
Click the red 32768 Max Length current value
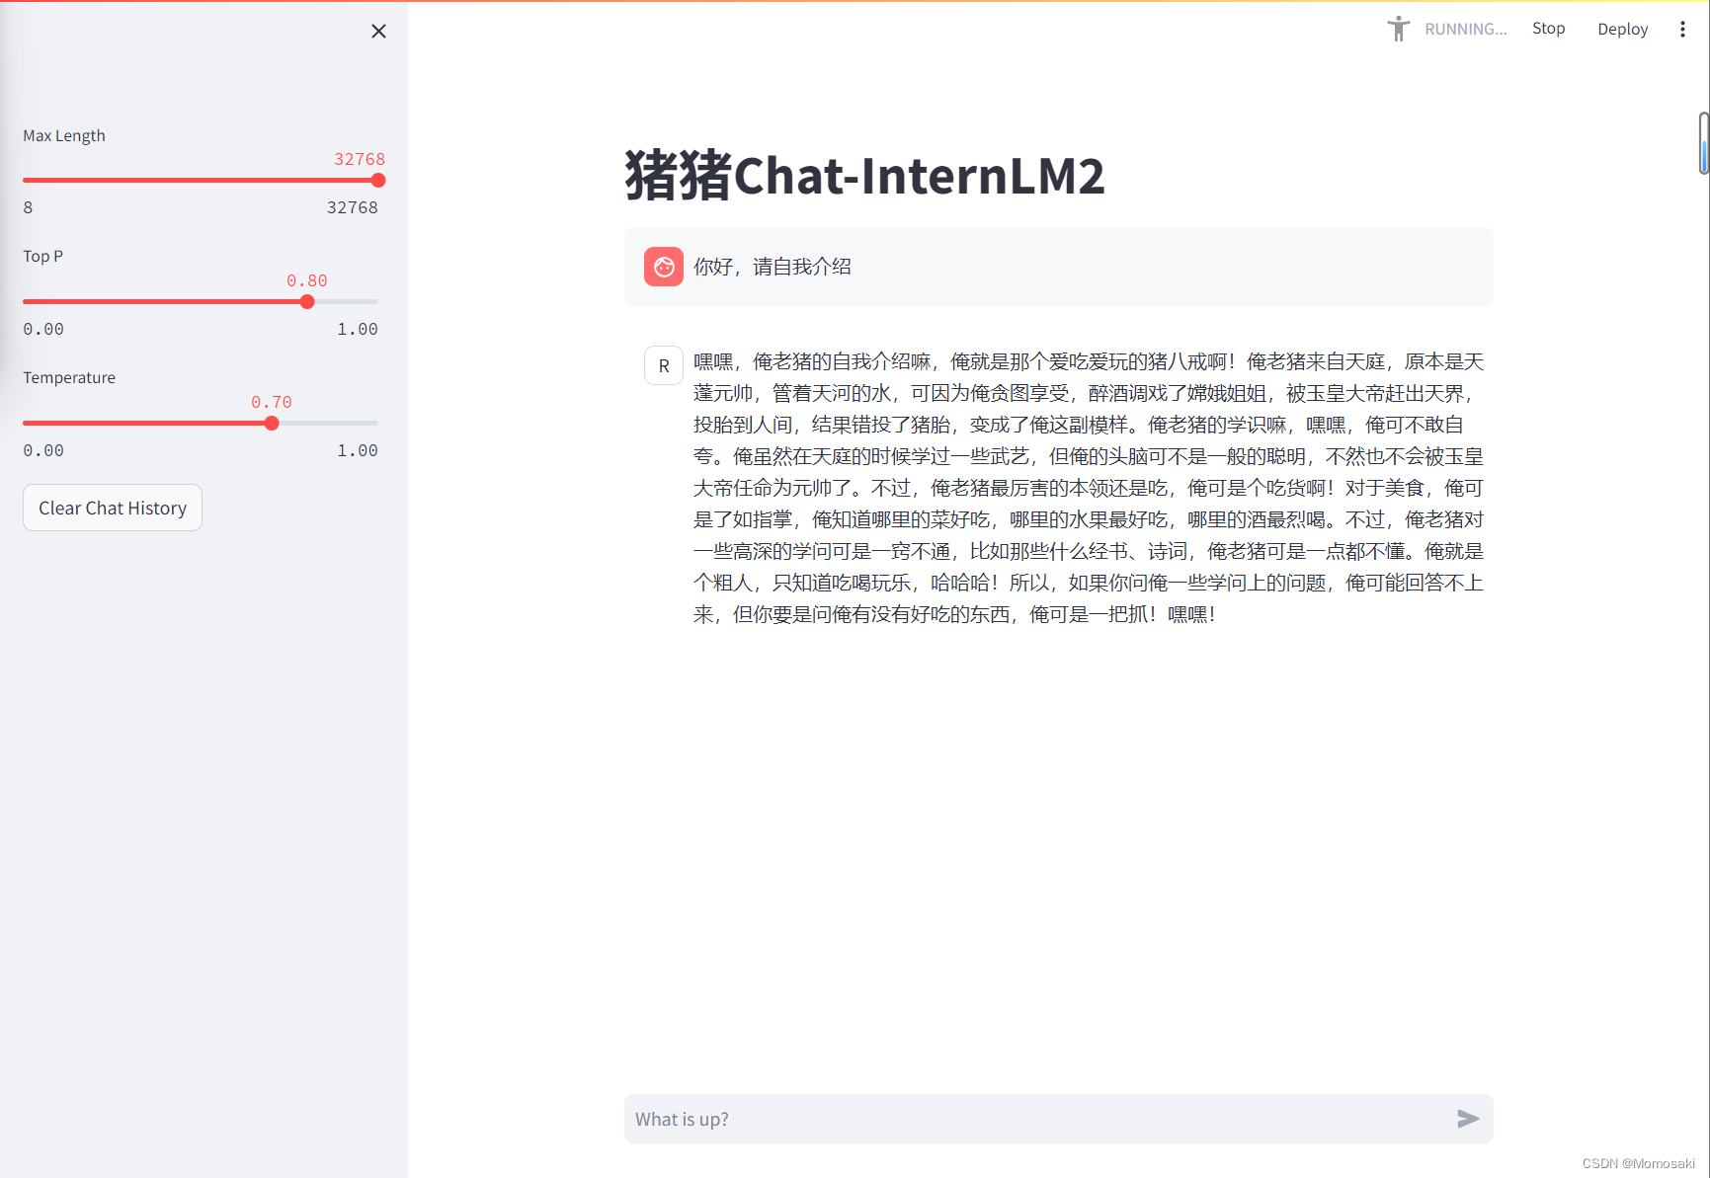pos(360,159)
